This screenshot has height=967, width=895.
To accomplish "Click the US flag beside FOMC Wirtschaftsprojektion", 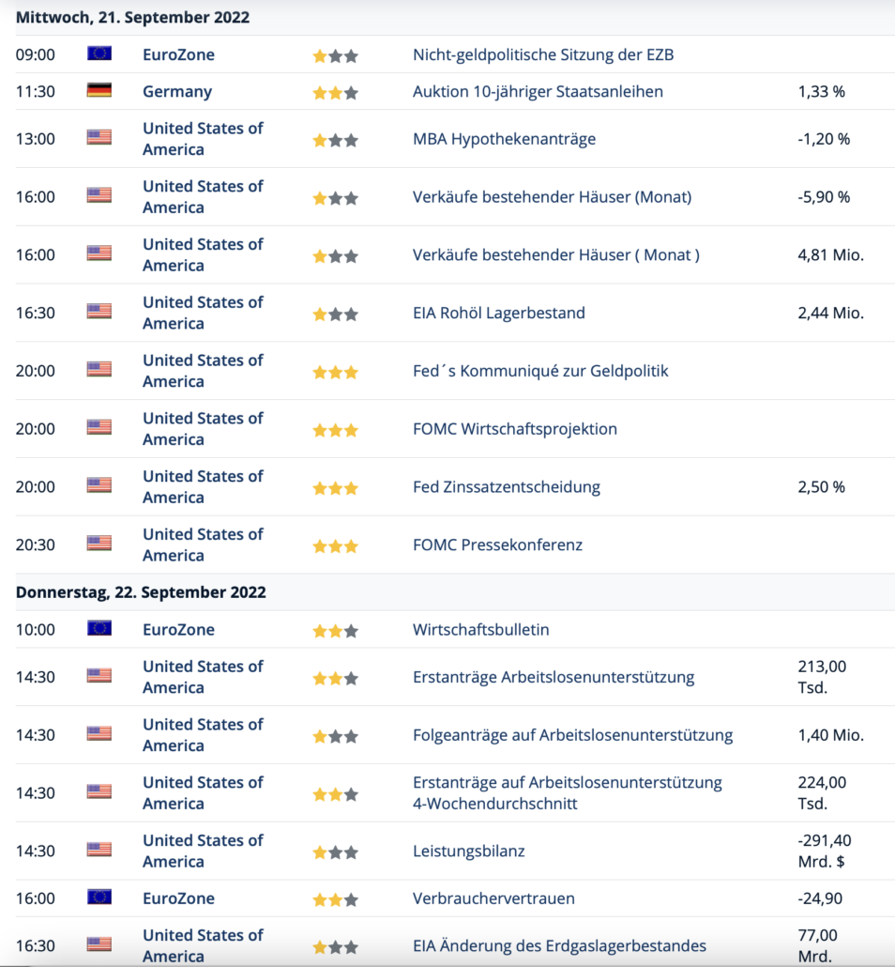I will [99, 427].
